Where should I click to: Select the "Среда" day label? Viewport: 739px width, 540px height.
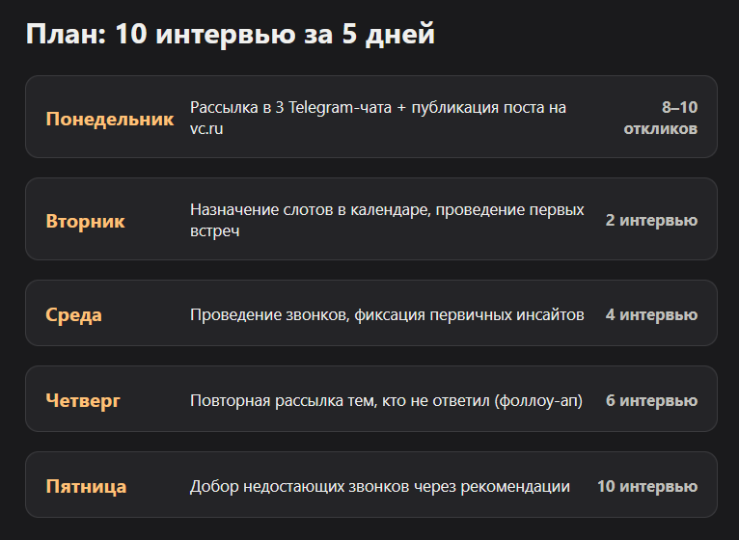click(x=73, y=314)
